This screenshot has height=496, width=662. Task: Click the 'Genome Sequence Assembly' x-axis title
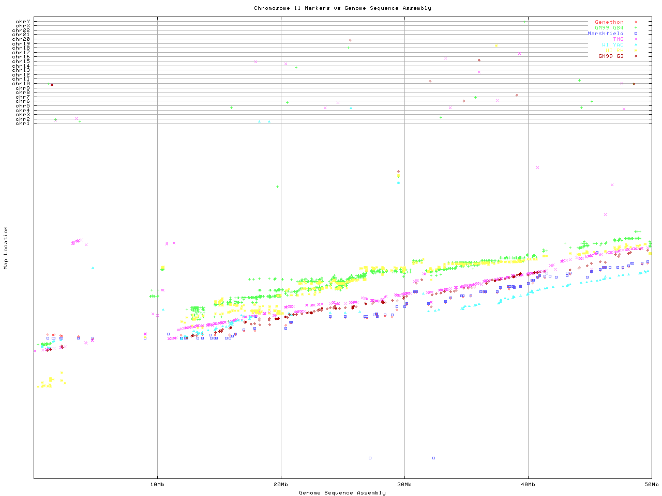tap(342, 493)
